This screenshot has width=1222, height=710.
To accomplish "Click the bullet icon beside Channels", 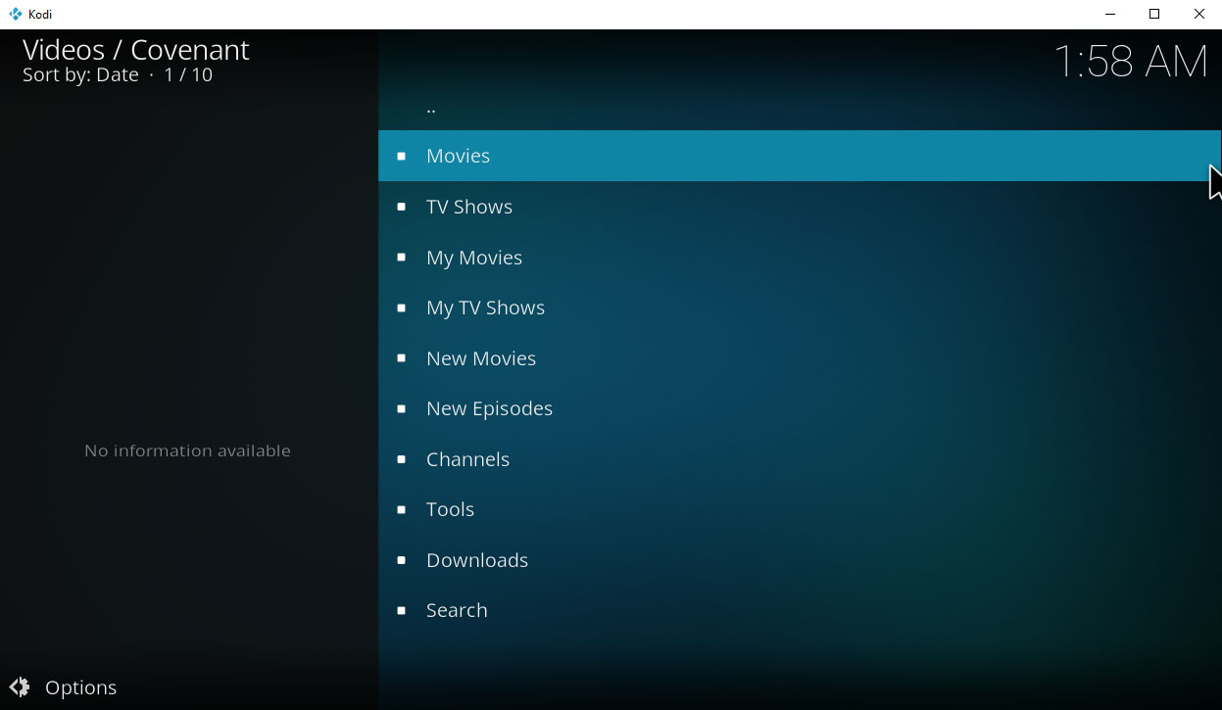I will pyautogui.click(x=401, y=459).
